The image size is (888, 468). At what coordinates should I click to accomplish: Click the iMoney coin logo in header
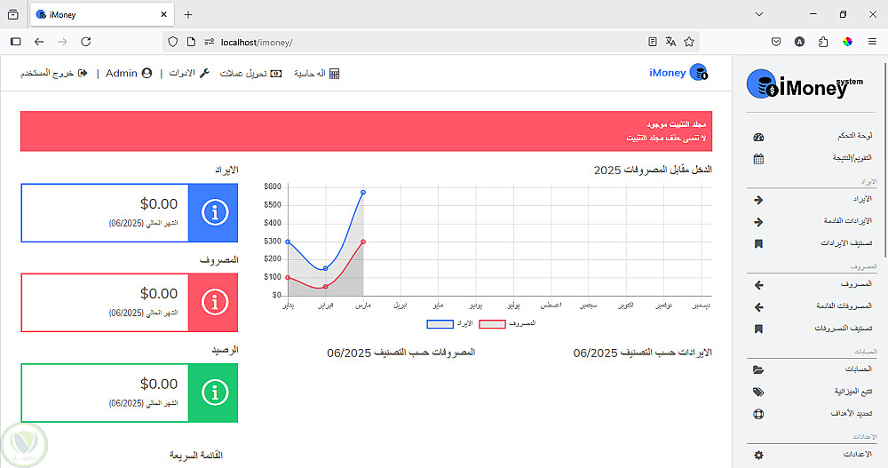(698, 73)
